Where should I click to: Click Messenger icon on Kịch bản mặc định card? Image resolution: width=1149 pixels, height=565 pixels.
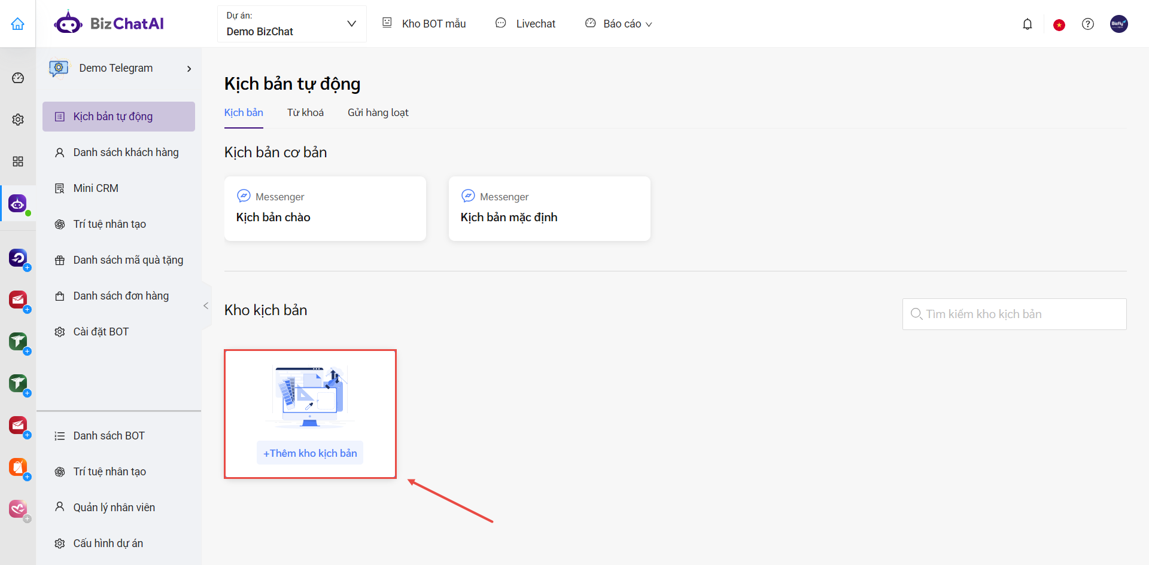468,196
